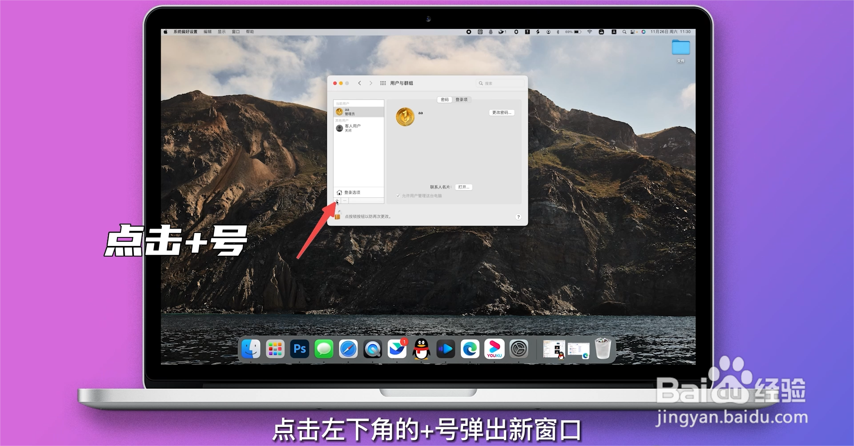Click the + button to add a new user
Image resolution: width=854 pixels, height=446 pixels.
point(337,201)
